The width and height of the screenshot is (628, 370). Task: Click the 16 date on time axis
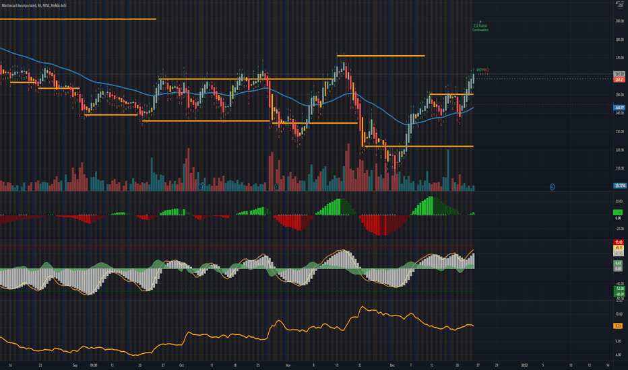click(10, 365)
